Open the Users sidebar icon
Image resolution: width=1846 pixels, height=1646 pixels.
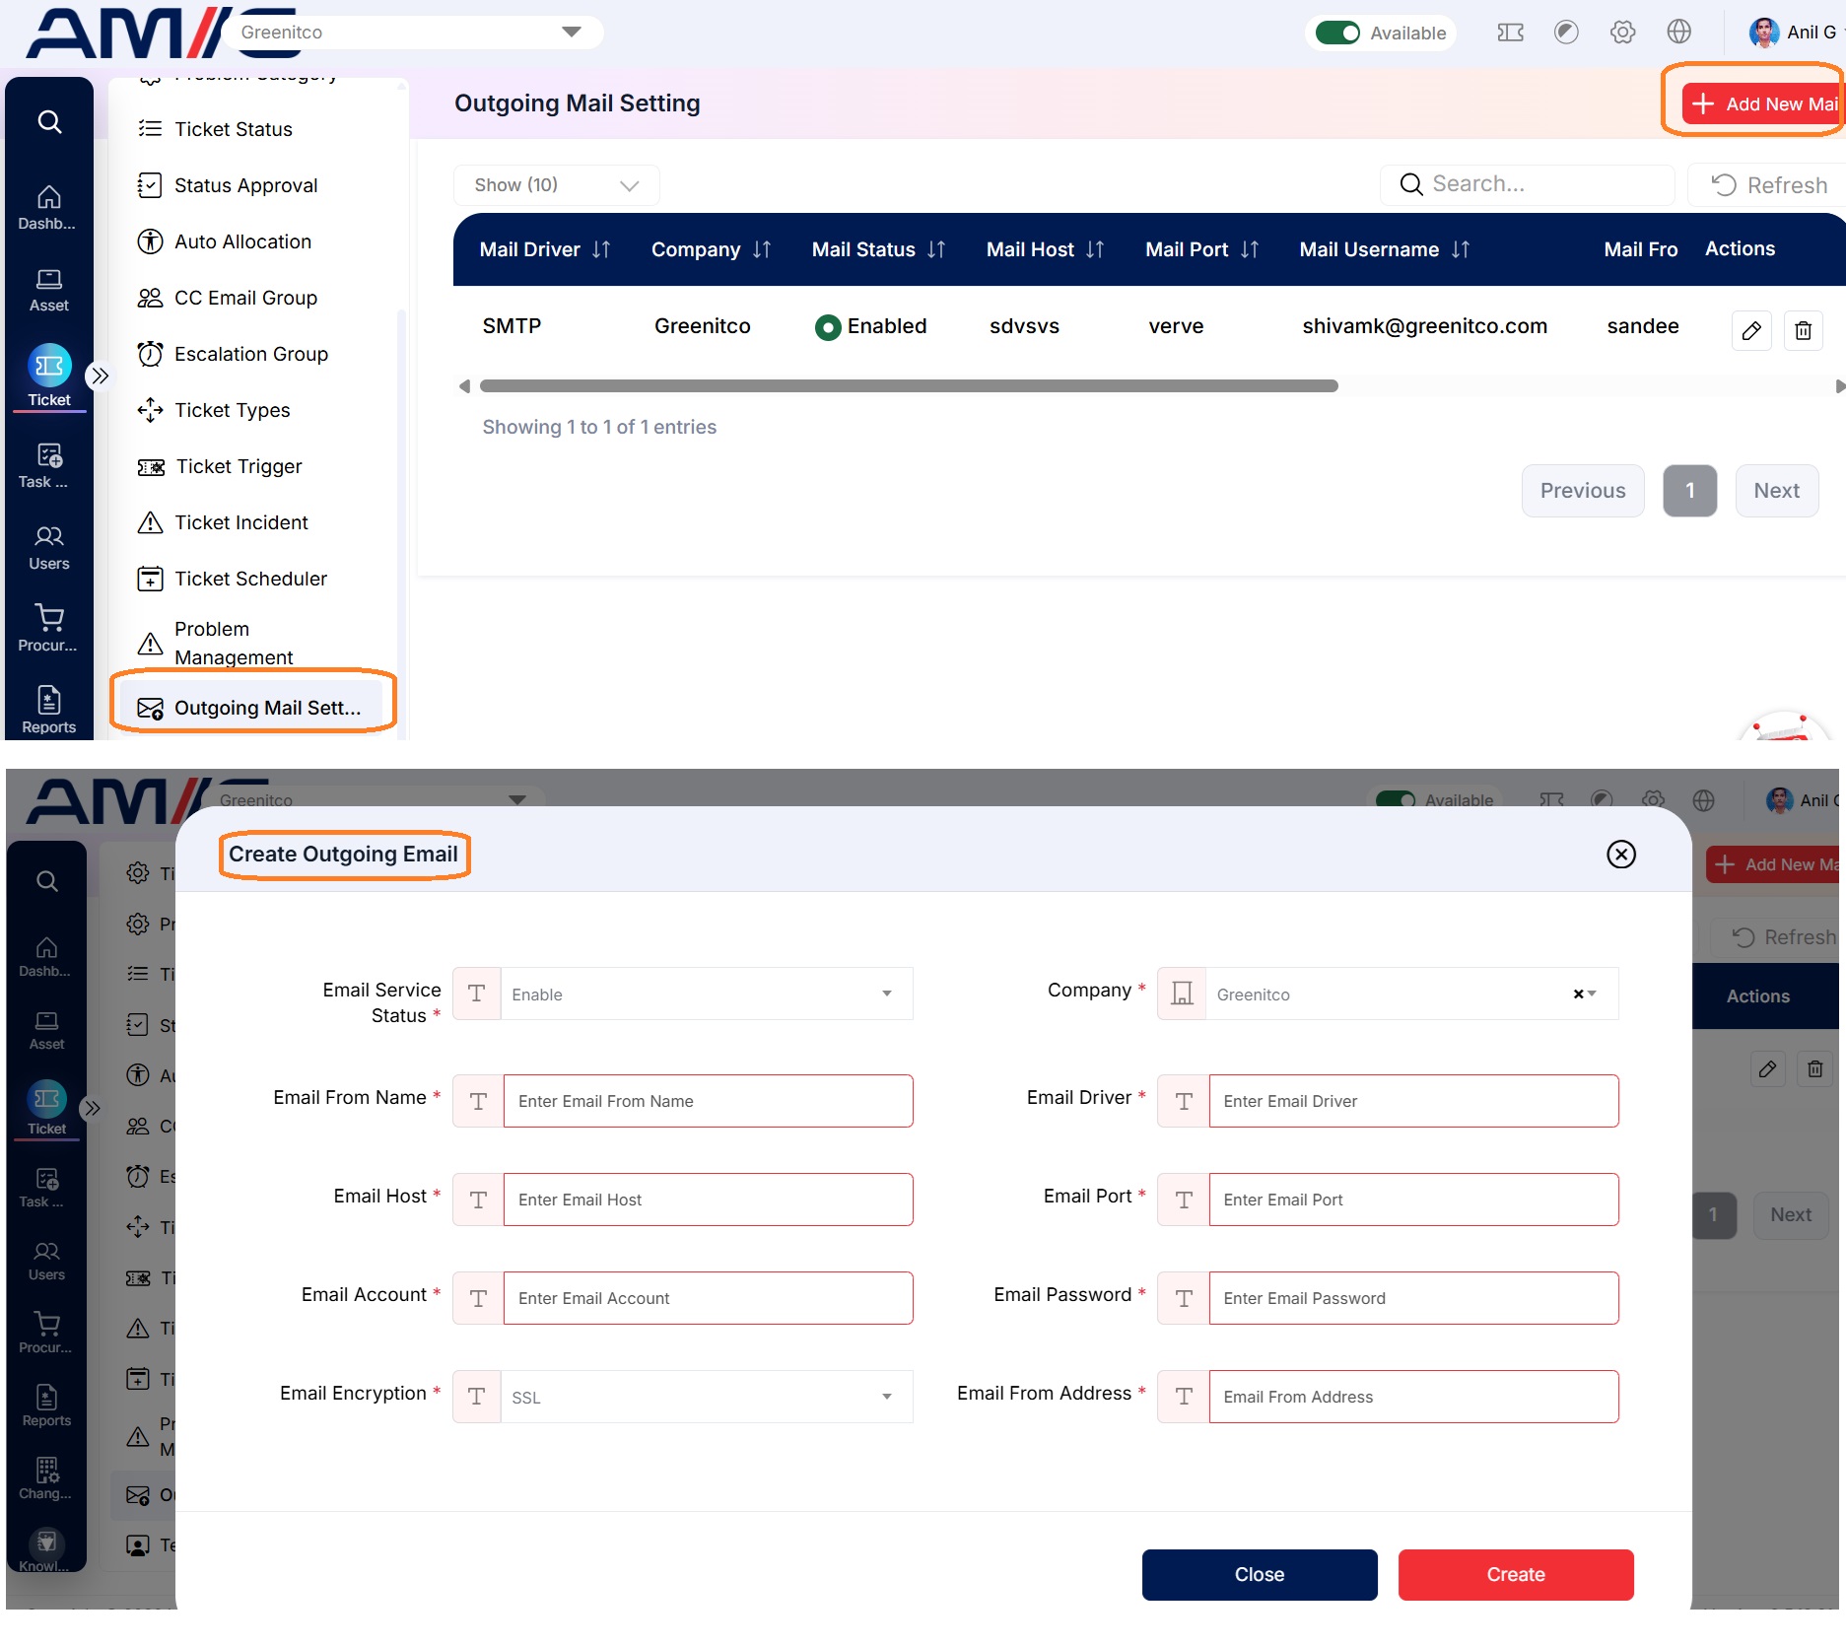click(48, 548)
